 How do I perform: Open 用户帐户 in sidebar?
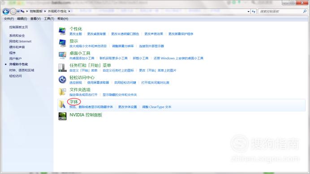coord(15,59)
